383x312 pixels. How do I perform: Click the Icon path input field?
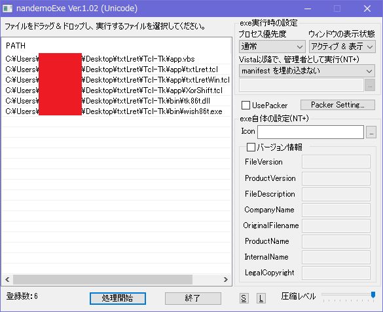coord(311,132)
